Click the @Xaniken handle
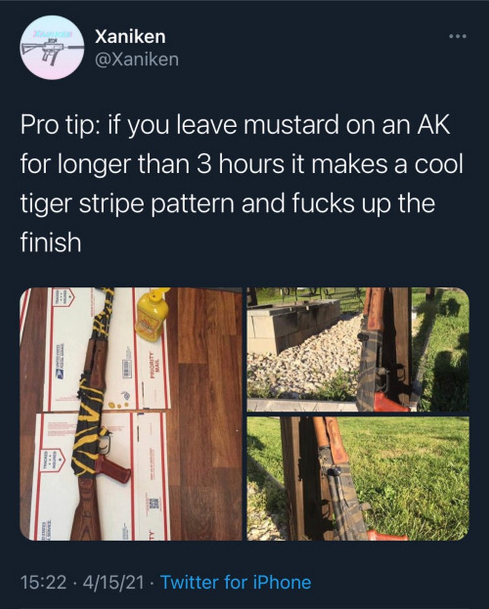This screenshot has width=489, height=609. pos(137,59)
